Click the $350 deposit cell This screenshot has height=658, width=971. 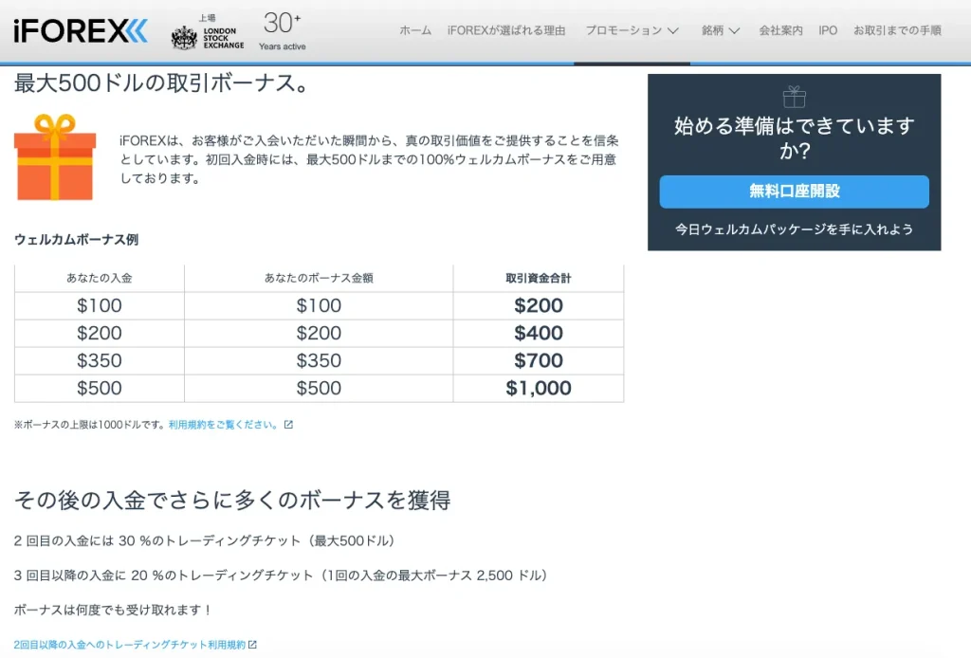99,360
